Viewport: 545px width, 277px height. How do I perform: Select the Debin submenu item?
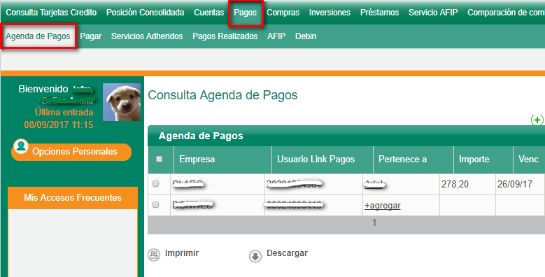click(306, 36)
